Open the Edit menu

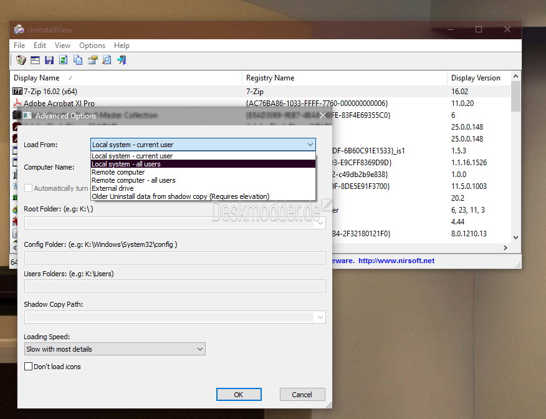point(40,46)
